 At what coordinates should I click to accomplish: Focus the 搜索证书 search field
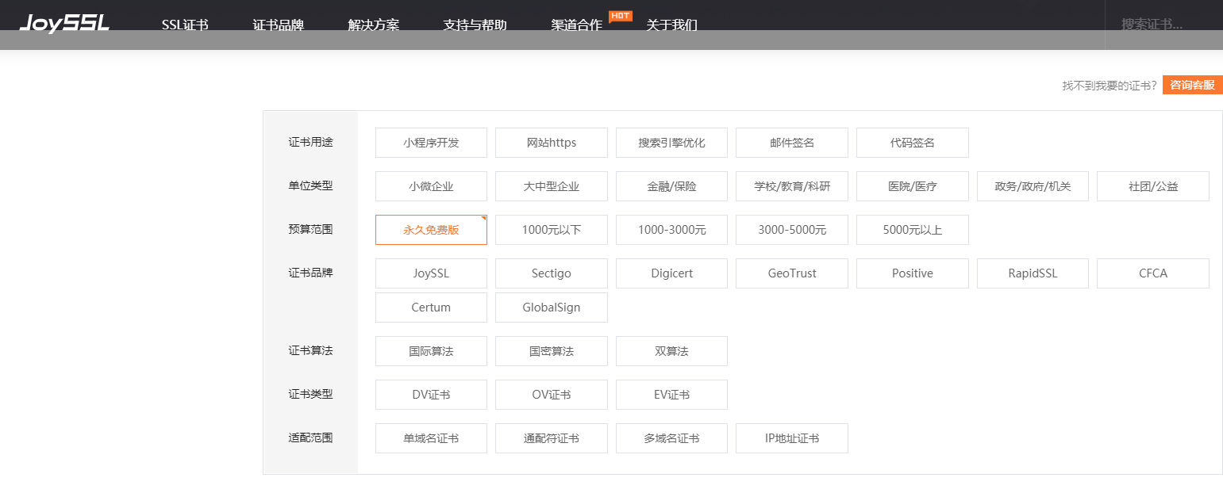click(1163, 25)
